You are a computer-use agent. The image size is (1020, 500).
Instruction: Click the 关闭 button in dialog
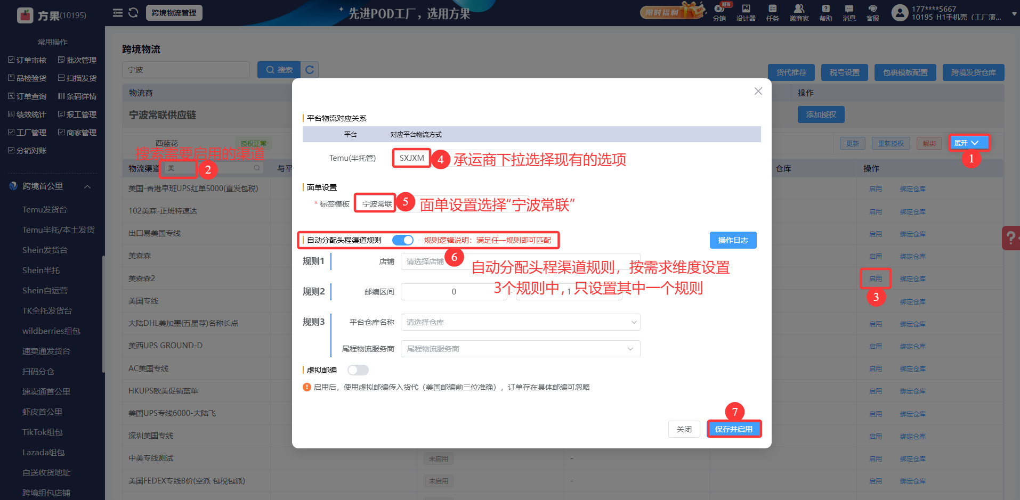[x=684, y=429]
